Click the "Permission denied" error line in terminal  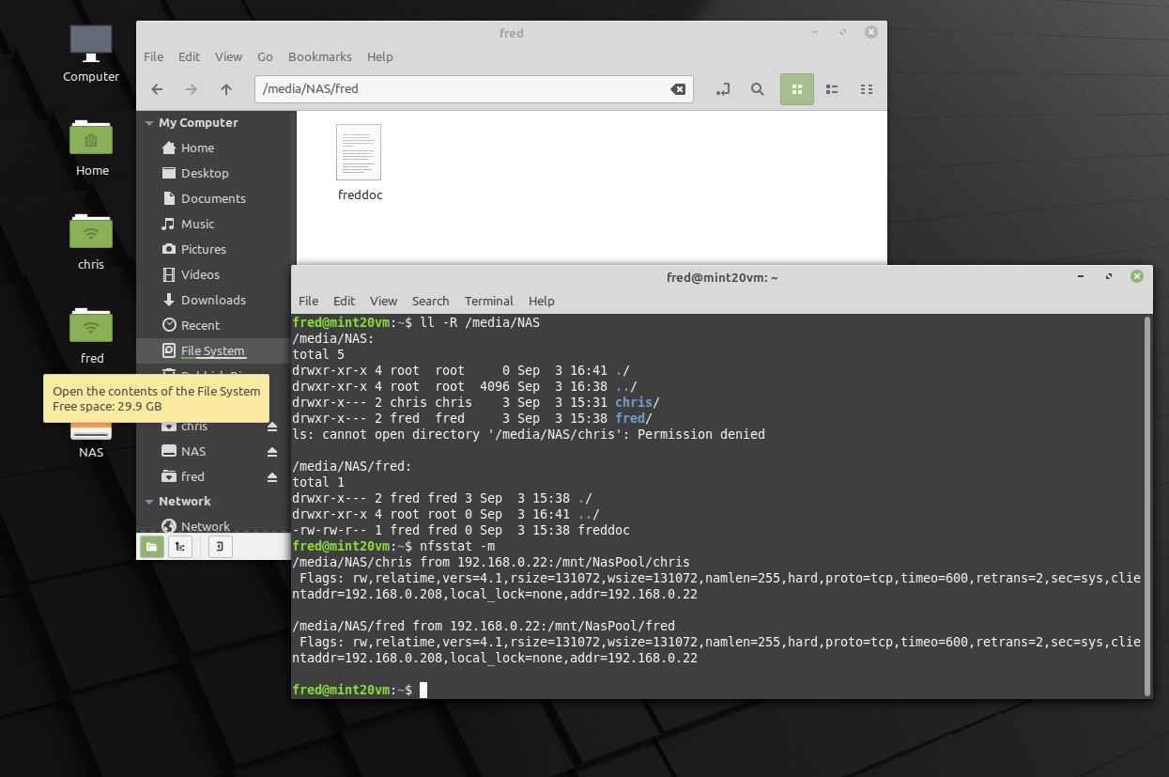(529, 435)
